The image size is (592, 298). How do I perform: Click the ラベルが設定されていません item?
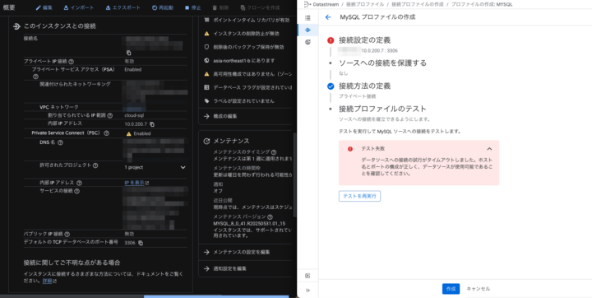tap(239, 101)
